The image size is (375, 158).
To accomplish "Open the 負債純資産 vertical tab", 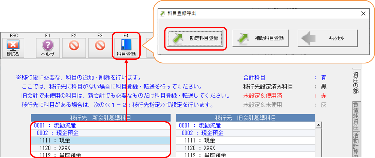I will (x=356, y=116).
